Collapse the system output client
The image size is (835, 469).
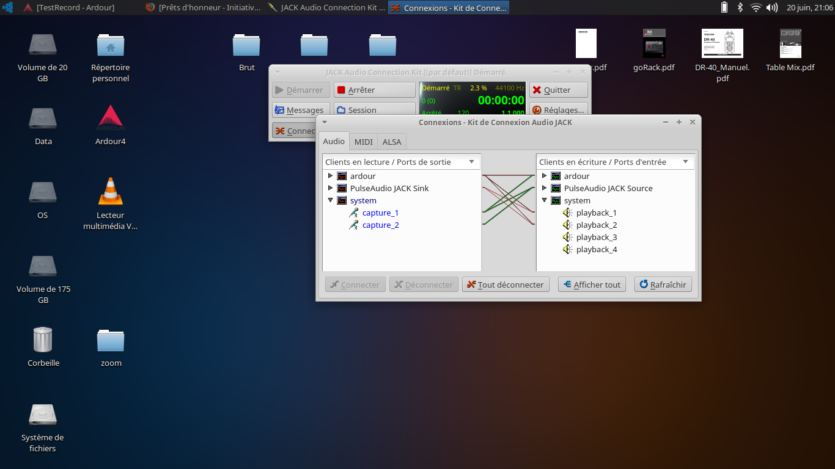point(331,200)
